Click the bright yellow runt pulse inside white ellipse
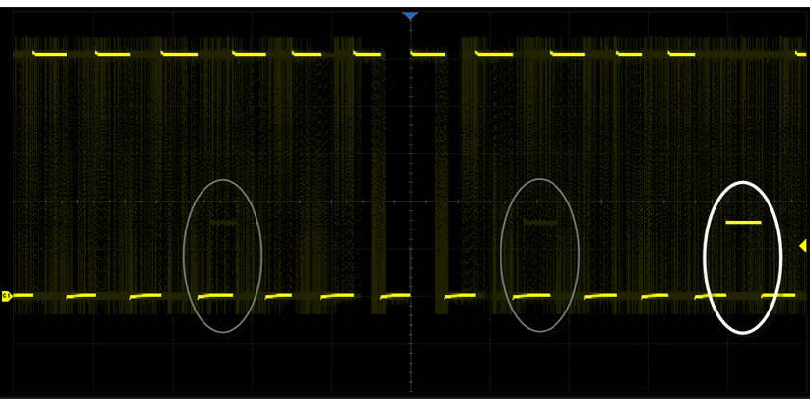 (742, 223)
